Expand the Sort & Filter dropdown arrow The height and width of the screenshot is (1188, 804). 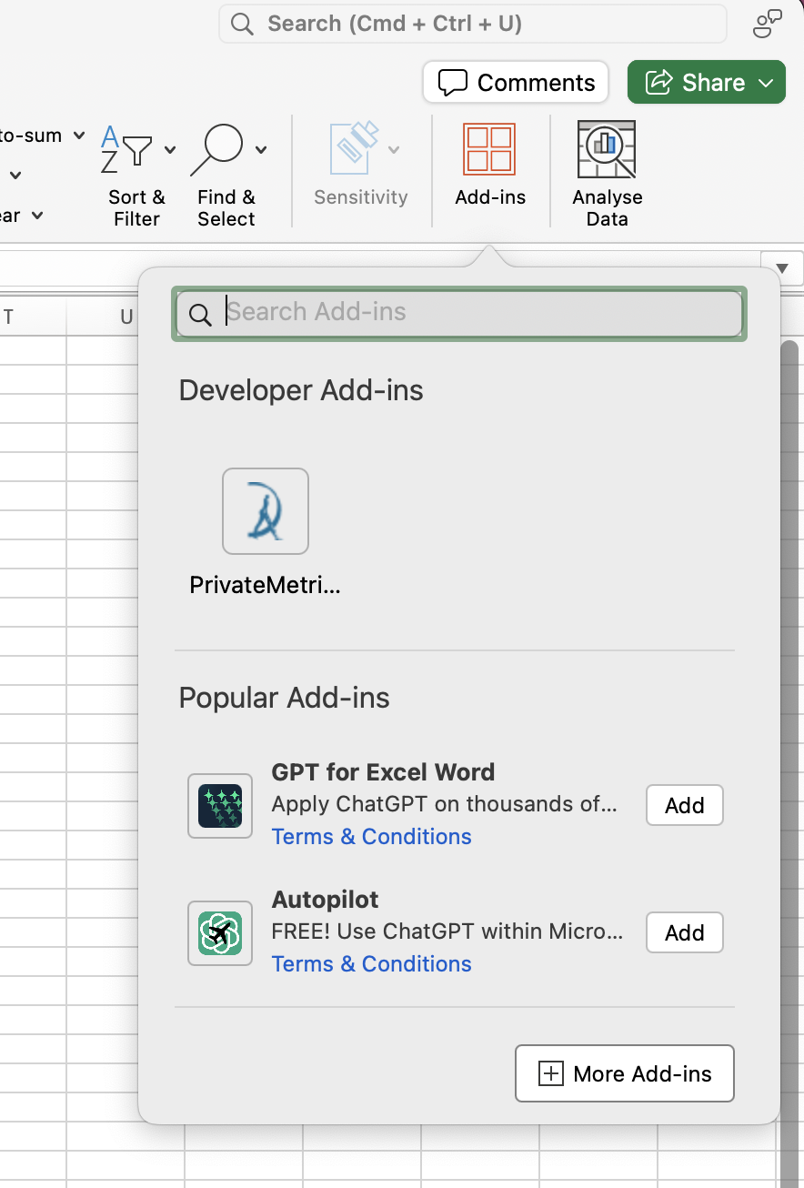click(x=170, y=149)
